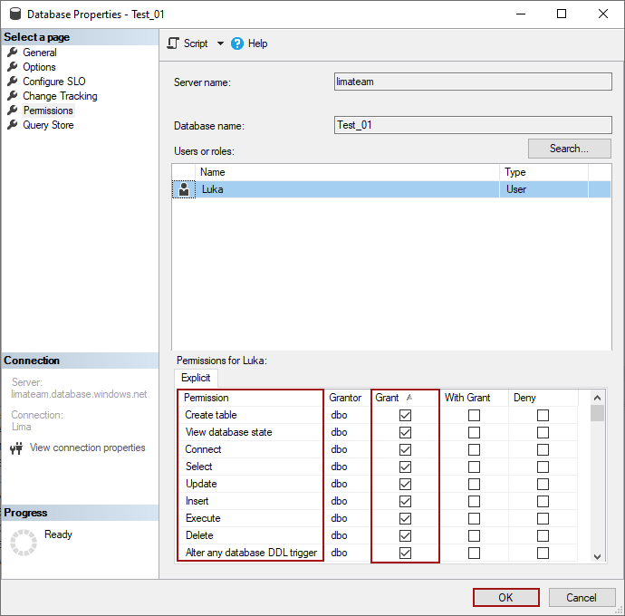Open the Script dropdown arrow
This screenshot has width=625, height=616.
click(x=220, y=43)
